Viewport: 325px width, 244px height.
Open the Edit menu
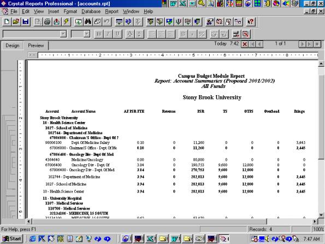point(26,11)
